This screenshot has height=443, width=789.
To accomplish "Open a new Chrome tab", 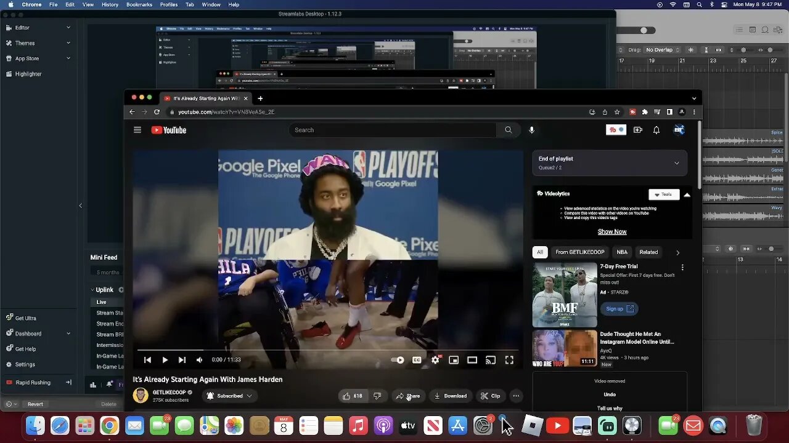I will tap(260, 98).
